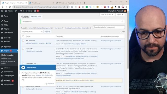This screenshot has height=94, width=167.
Task: Focus the Pesquisar plugins instalados search field
Action: (109, 27)
